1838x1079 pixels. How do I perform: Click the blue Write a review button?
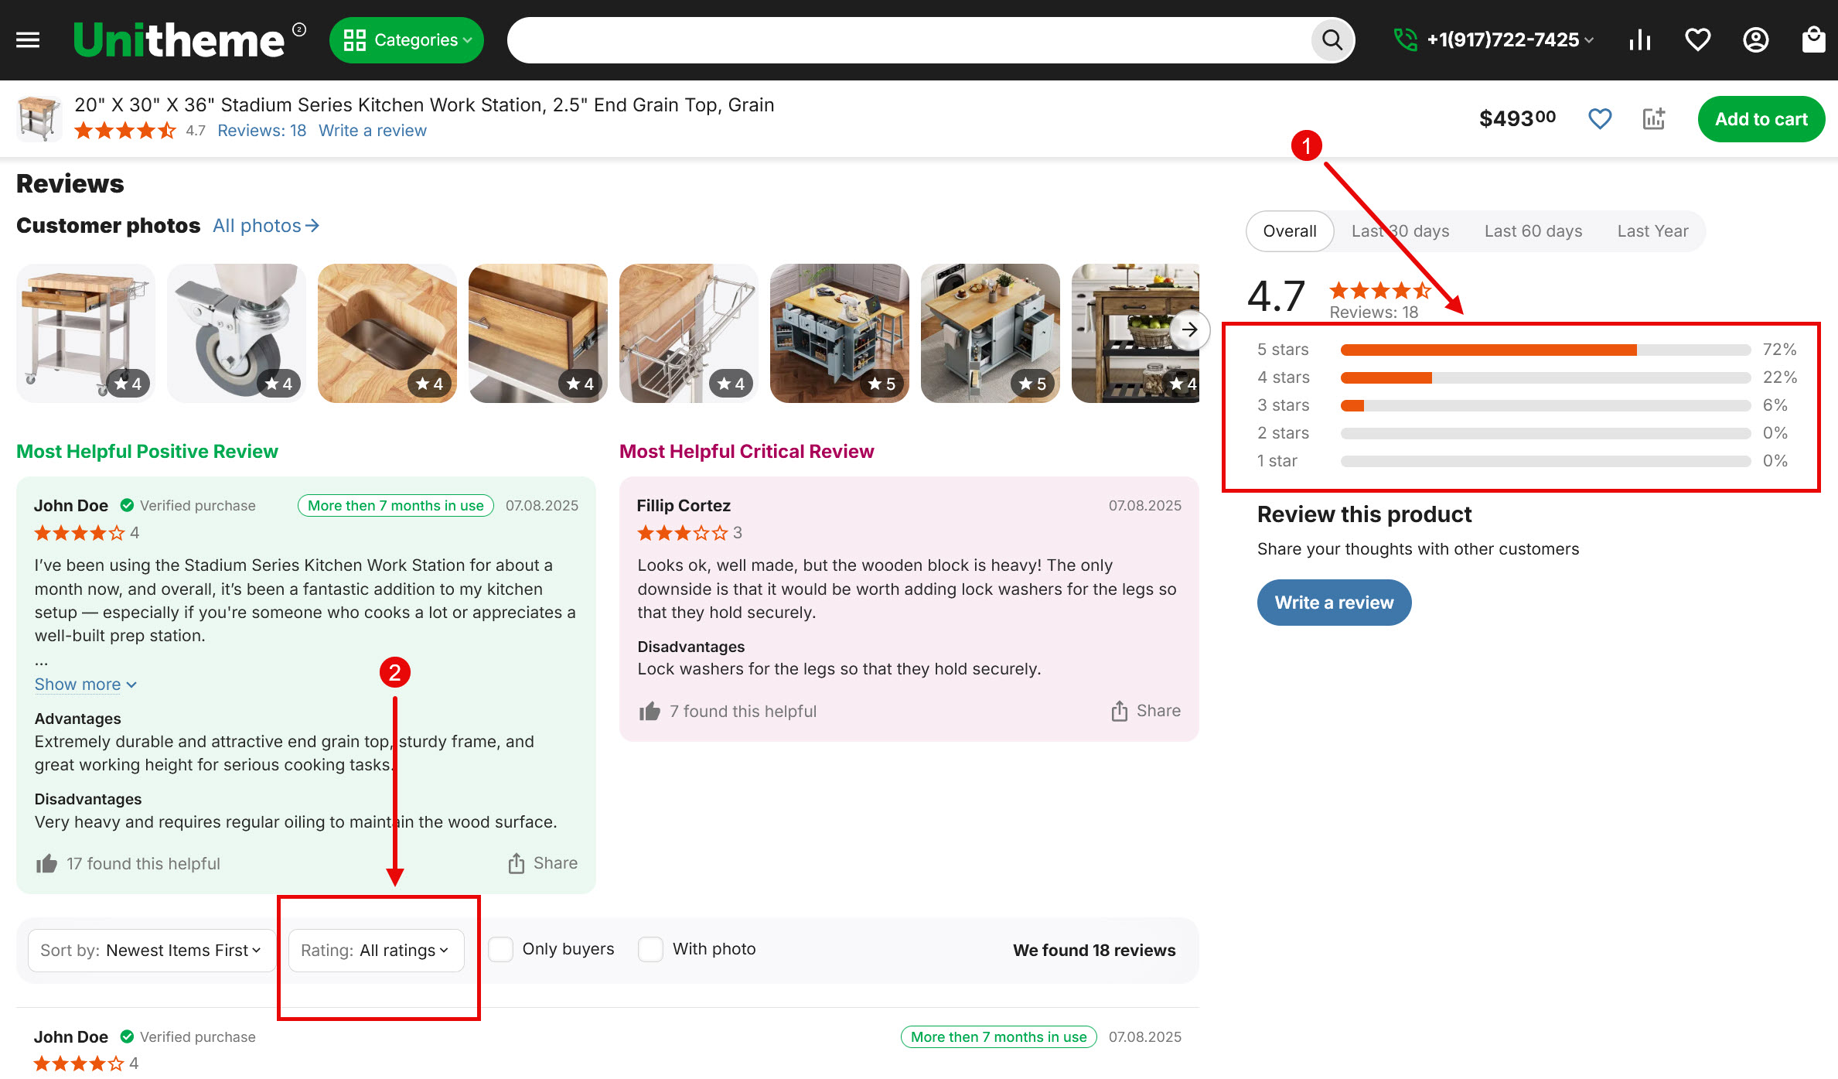[1334, 603]
